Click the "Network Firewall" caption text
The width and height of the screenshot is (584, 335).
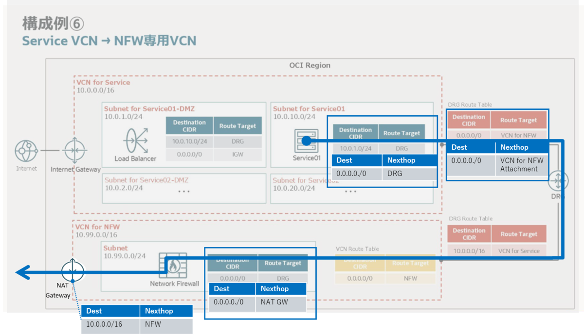tap(174, 284)
